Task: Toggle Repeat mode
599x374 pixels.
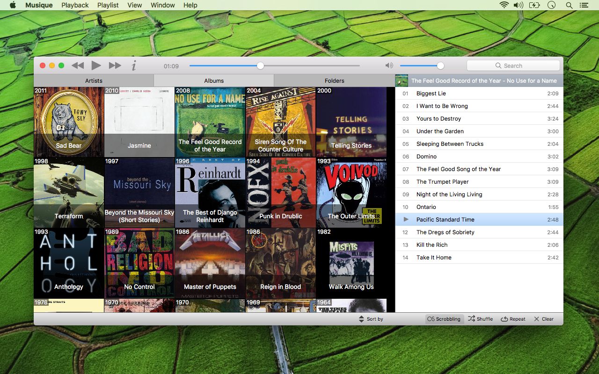Action: (513, 319)
